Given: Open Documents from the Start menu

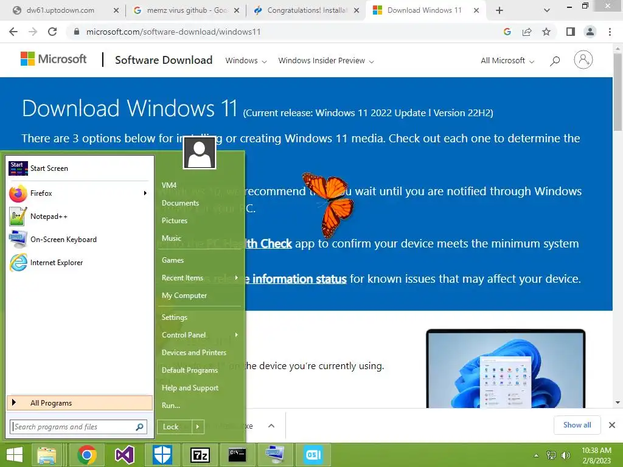Looking at the screenshot, I should pos(180,203).
